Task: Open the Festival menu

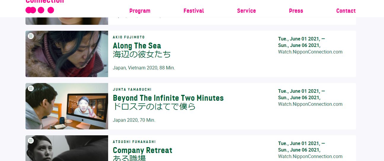Action: (x=194, y=11)
